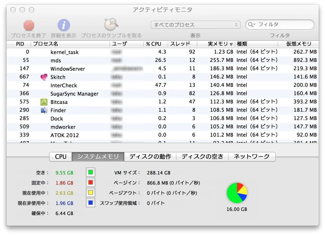Click the 9.55 GB free memory value
Image resolution: width=325 pixels, height=235 pixels.
pyautogui.click(x=64, y=173)
